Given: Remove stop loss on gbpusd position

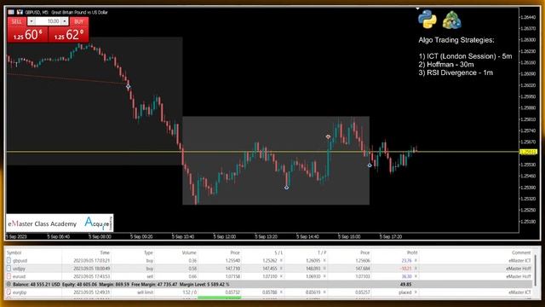Looking at the screenshot, I should (281, 260).
